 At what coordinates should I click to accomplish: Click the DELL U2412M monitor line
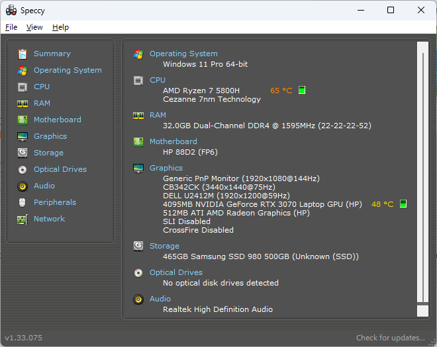pyautogui.click(x=226, y=196)
